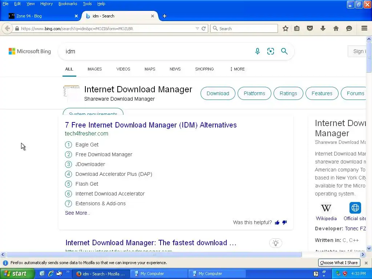The image size is (372, 279).
Task: Open the Wikipedia icon in side panel
Action: (x=326, y=208)
